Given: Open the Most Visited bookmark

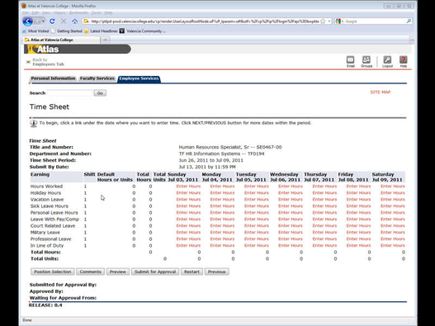Looking at the screenshot, I should 35,31.
